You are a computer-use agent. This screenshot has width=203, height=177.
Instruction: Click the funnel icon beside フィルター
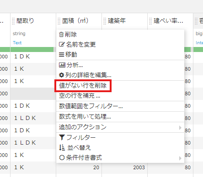click(x=62, y=137)
